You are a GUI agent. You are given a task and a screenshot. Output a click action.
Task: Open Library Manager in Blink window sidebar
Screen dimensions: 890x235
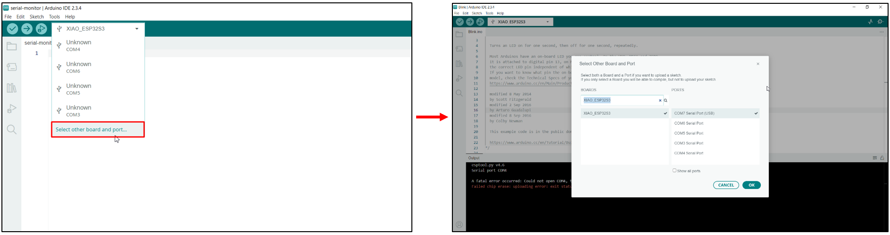tap(459, 64)
